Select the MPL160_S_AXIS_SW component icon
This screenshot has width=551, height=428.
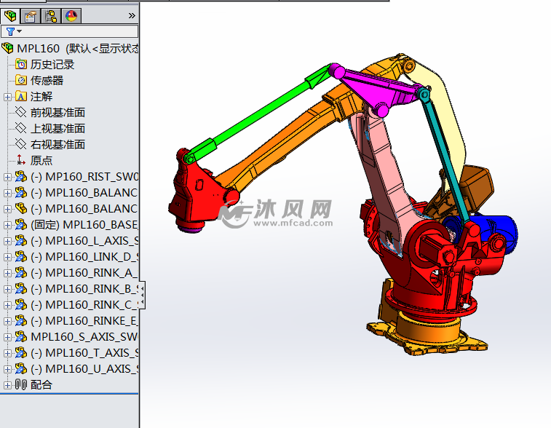pyautogui.click(x=21, y=337)
